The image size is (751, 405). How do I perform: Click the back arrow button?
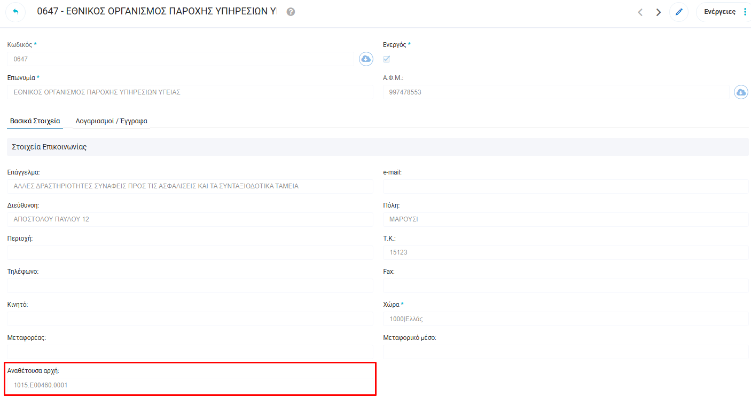click(15, 12)
